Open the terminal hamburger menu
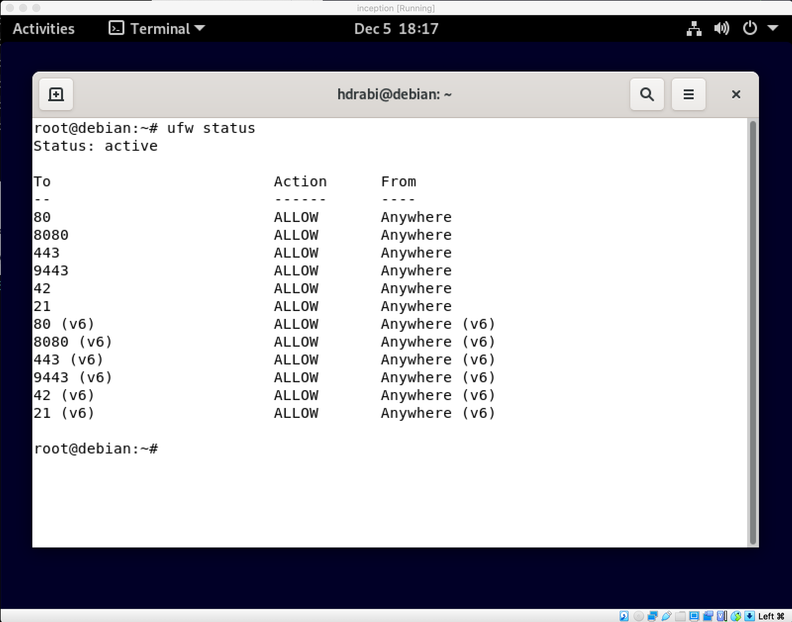Image resolution: width=792 pixels, height=622 pixels. 688,94
